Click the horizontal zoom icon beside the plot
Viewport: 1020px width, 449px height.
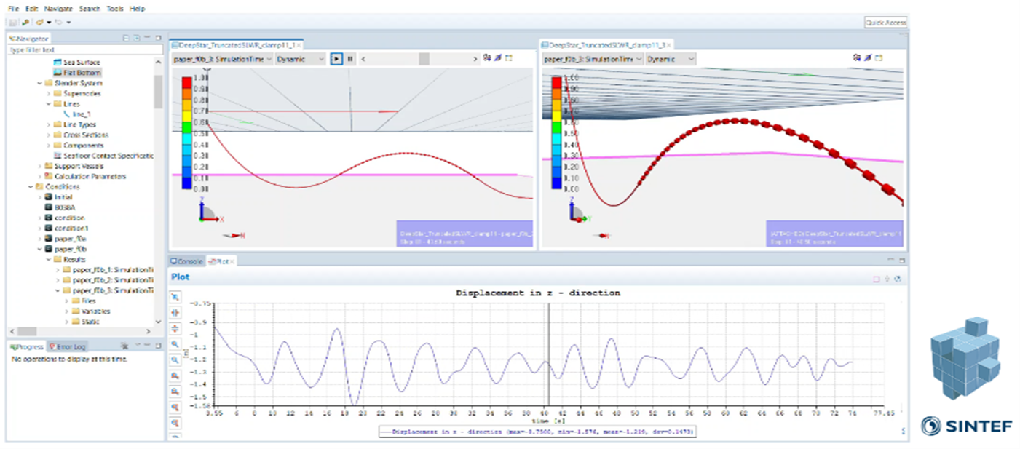174,314
